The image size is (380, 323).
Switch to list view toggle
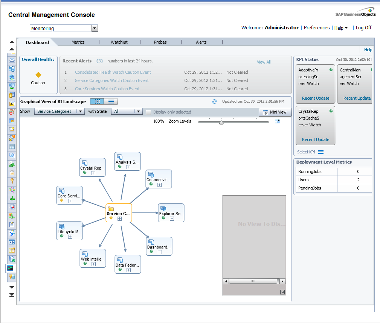(111, 102)
